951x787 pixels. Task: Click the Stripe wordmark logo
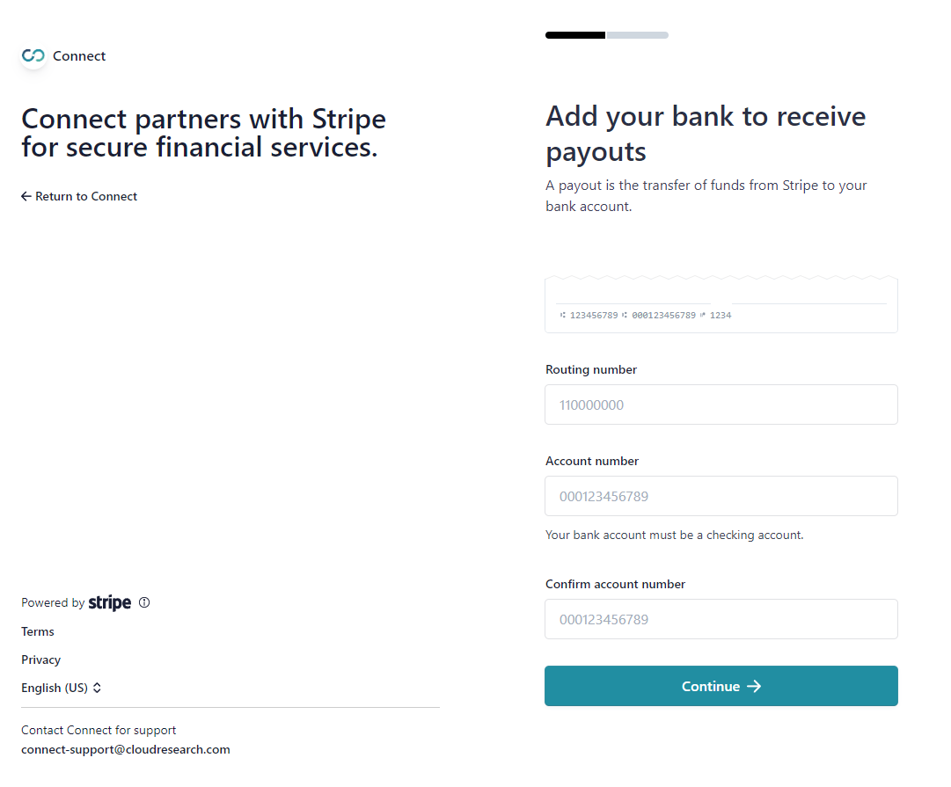pos(110,602)
